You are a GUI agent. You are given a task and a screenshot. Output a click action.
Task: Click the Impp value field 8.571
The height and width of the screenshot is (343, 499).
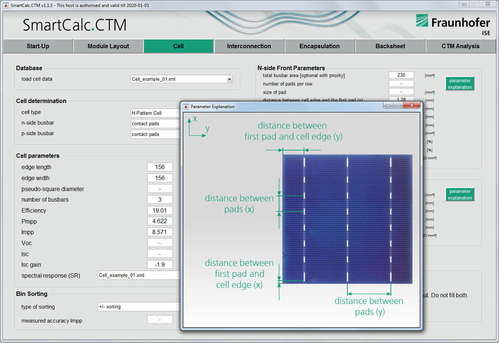[160, 232]
